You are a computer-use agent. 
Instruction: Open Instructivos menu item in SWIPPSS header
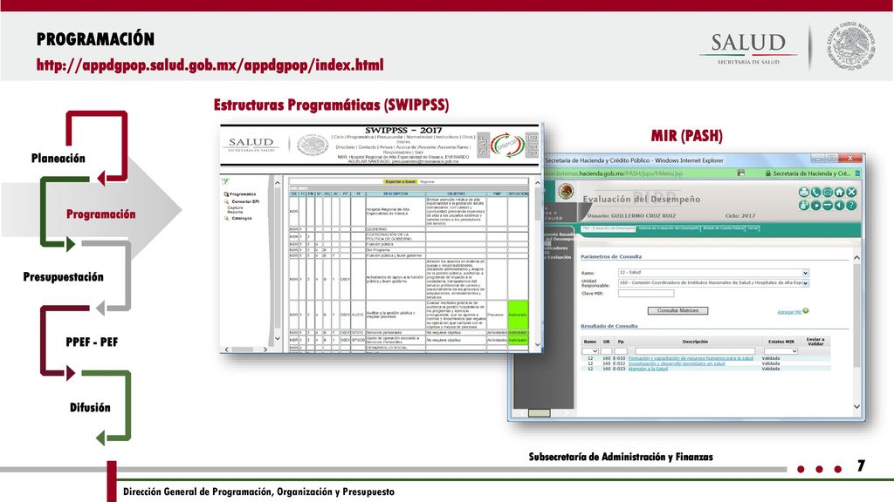point(448,137)
